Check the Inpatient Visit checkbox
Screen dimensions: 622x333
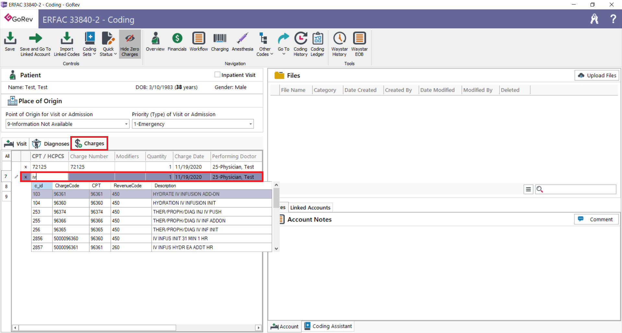pyautogui.click(x=217, y=75)
